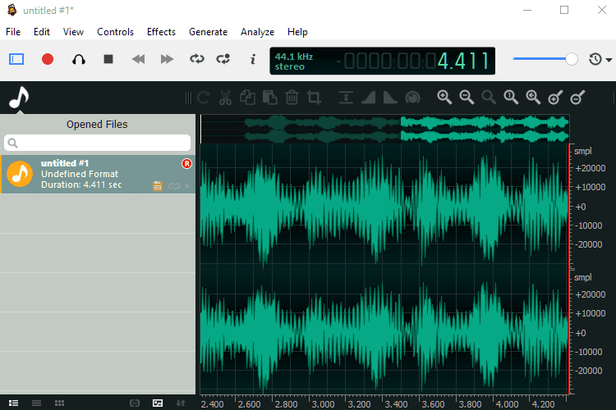The width and height of the screenshot is (616, 410).
Task: Click the upper channel waveform
Action: pyautogui.click(x=384, y=206)
